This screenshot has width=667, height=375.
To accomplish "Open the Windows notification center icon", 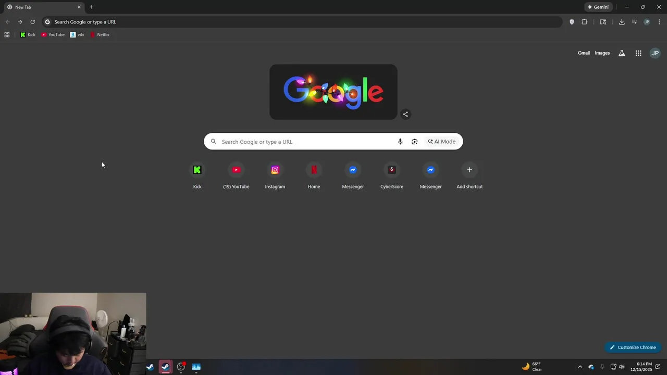I will (x=658, y=367).
